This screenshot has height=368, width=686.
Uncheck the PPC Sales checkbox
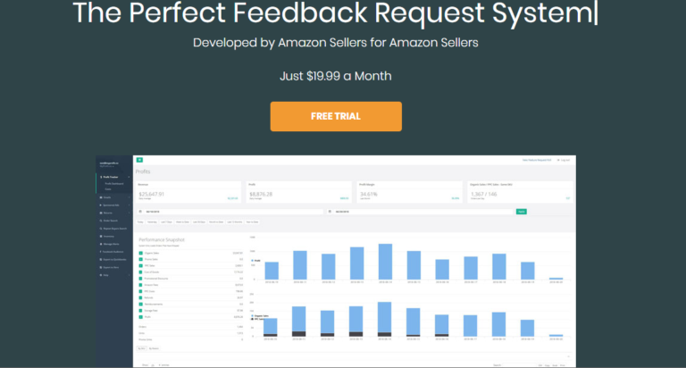[x=141, y=265]
